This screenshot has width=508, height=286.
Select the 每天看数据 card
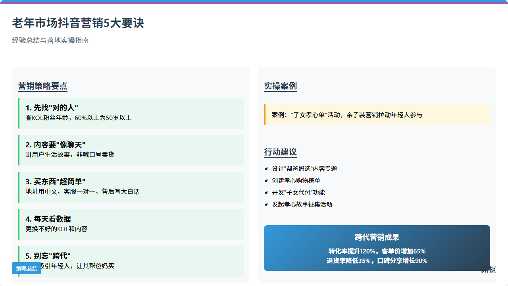[131, 224]
